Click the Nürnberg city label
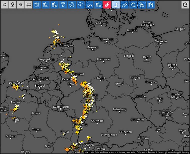This screenshot has height=154, width=190. [119, 110]
